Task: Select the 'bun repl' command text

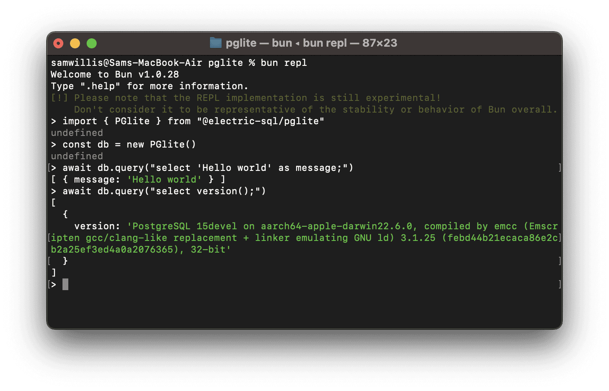Action: click(x=284, y=63)
